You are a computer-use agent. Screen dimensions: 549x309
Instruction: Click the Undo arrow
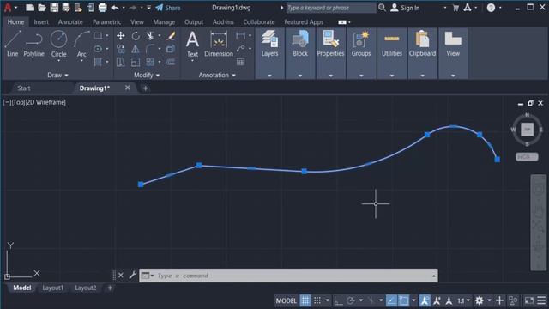pyautogui.click(x=114, y=8)
